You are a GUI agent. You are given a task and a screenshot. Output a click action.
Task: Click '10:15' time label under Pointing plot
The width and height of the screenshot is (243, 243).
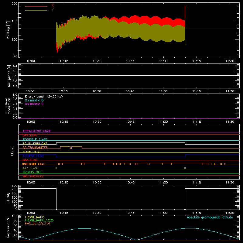click(64, 61)
